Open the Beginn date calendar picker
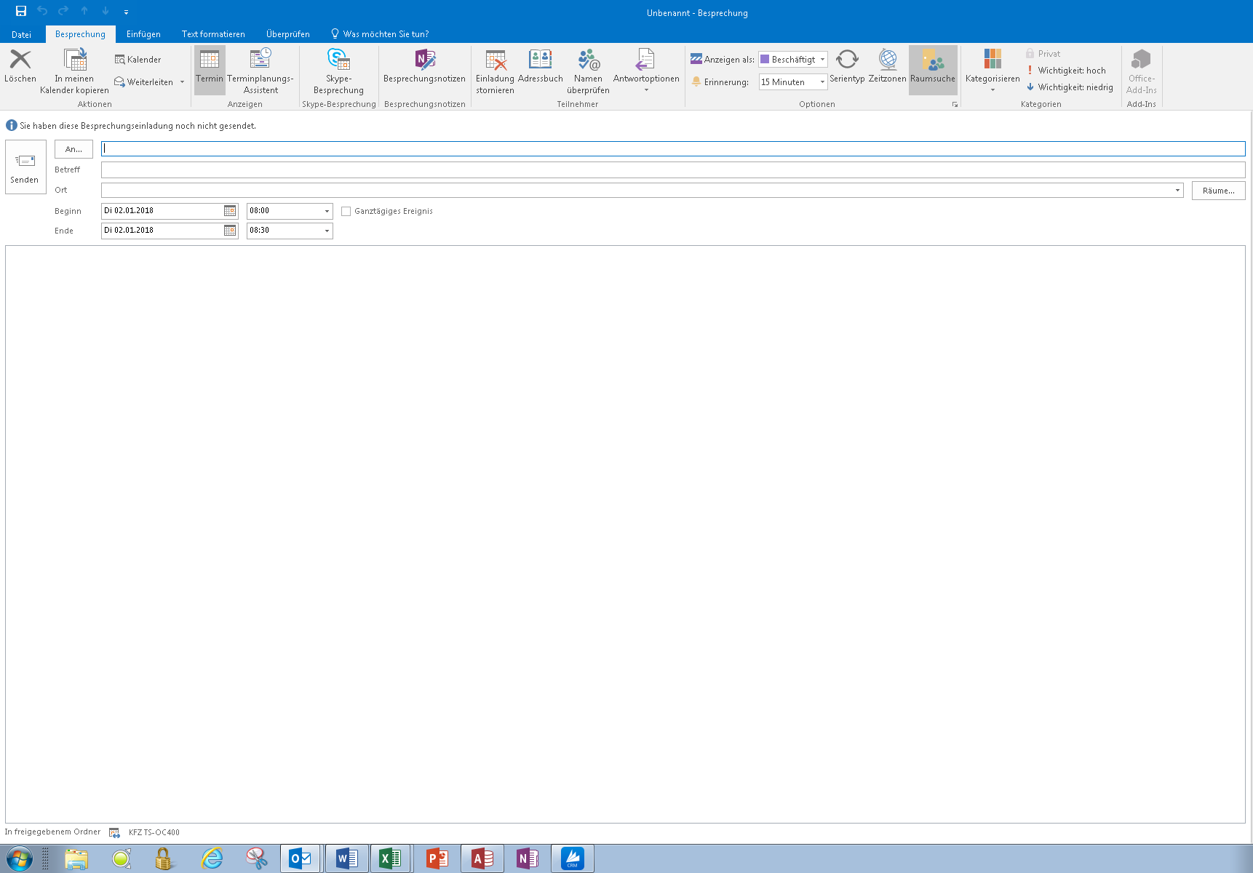 pos(230,211)
